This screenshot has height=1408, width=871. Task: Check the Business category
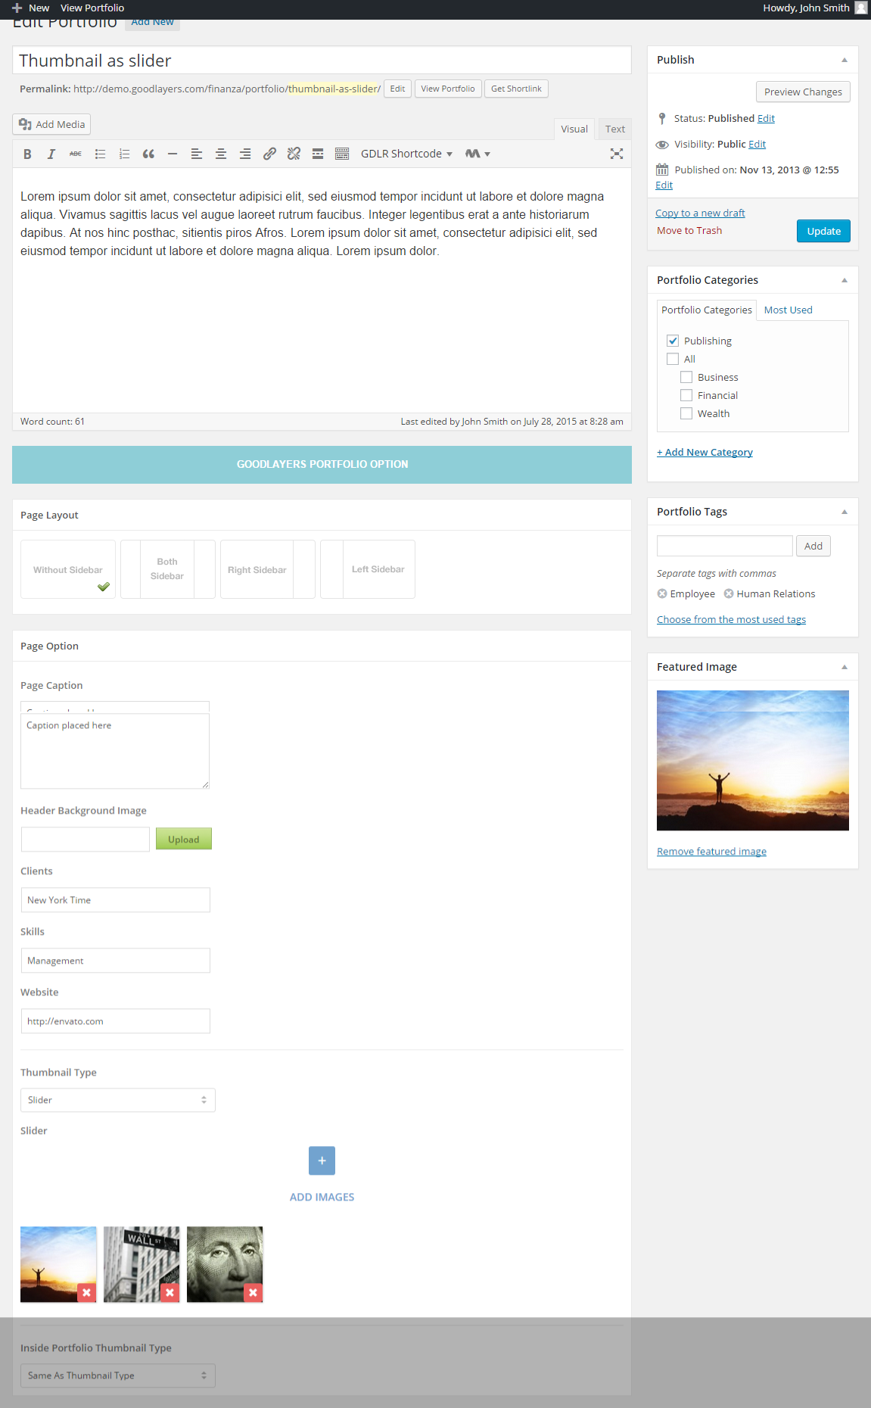[686, 377]
